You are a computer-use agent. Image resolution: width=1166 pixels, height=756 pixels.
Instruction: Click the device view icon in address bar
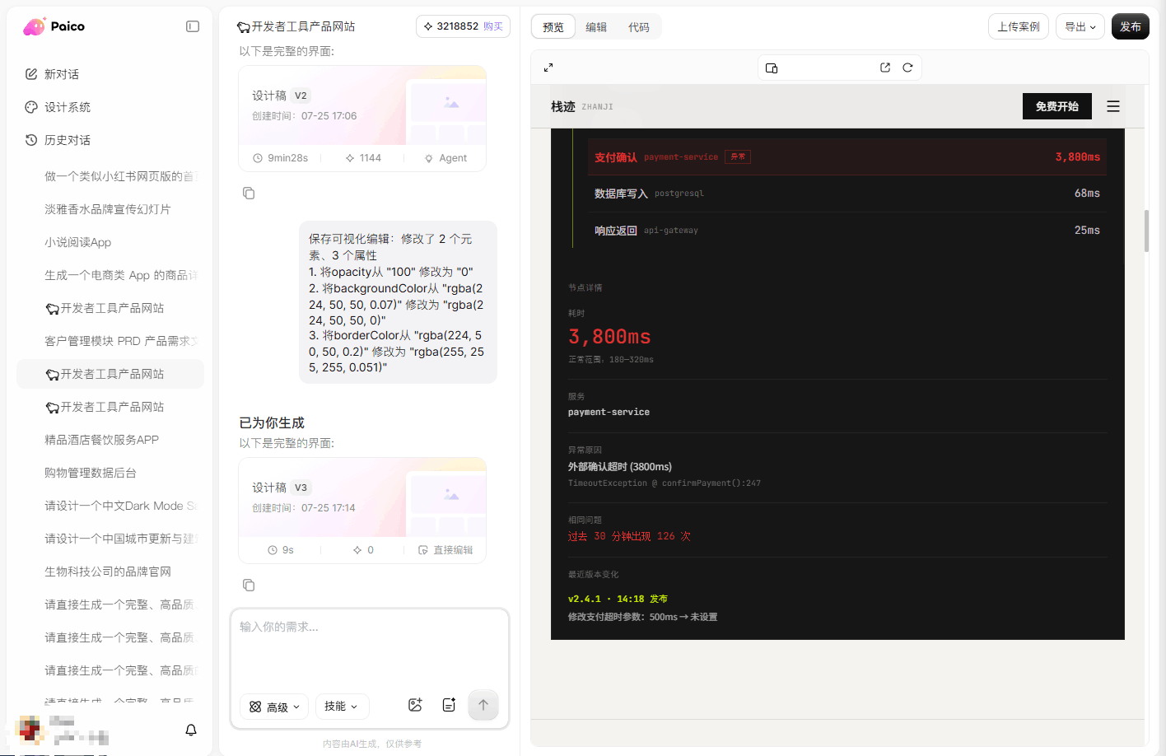(772, 68)
